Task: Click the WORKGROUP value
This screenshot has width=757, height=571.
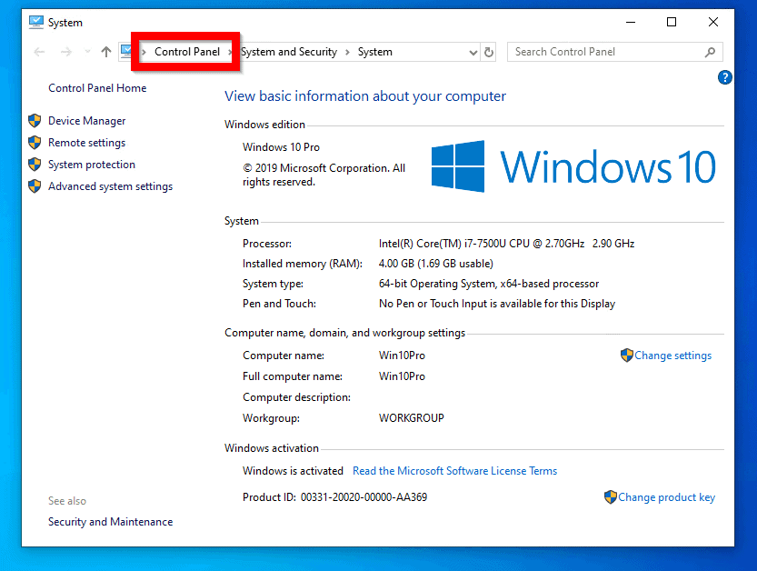Action: click(x=412, y=418)
